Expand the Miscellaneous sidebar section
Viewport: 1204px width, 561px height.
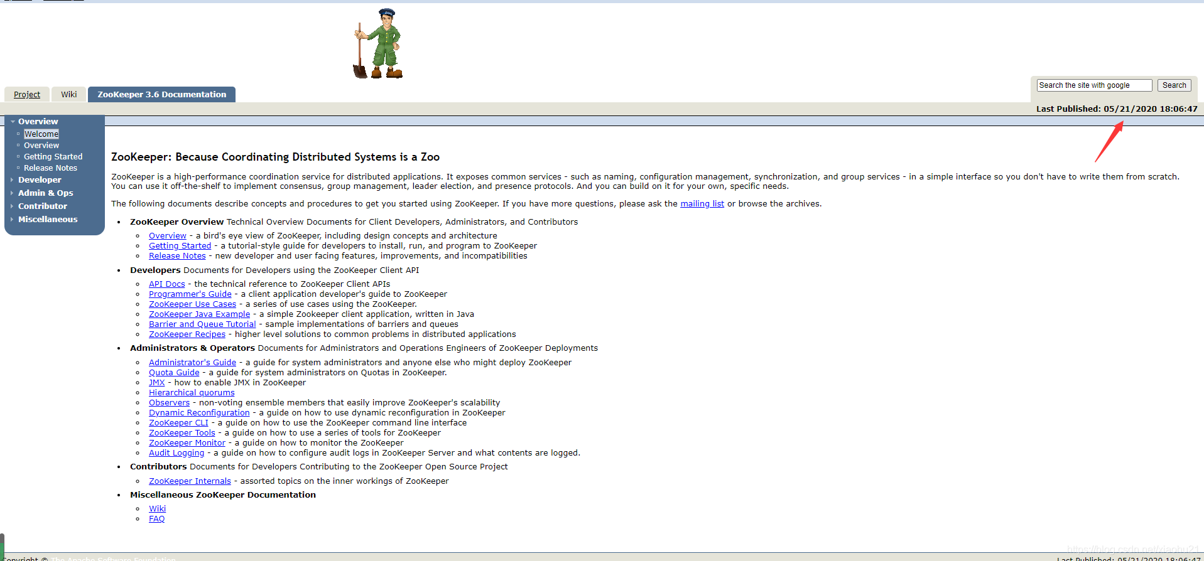pyautogui.click(x=48, y=220)
